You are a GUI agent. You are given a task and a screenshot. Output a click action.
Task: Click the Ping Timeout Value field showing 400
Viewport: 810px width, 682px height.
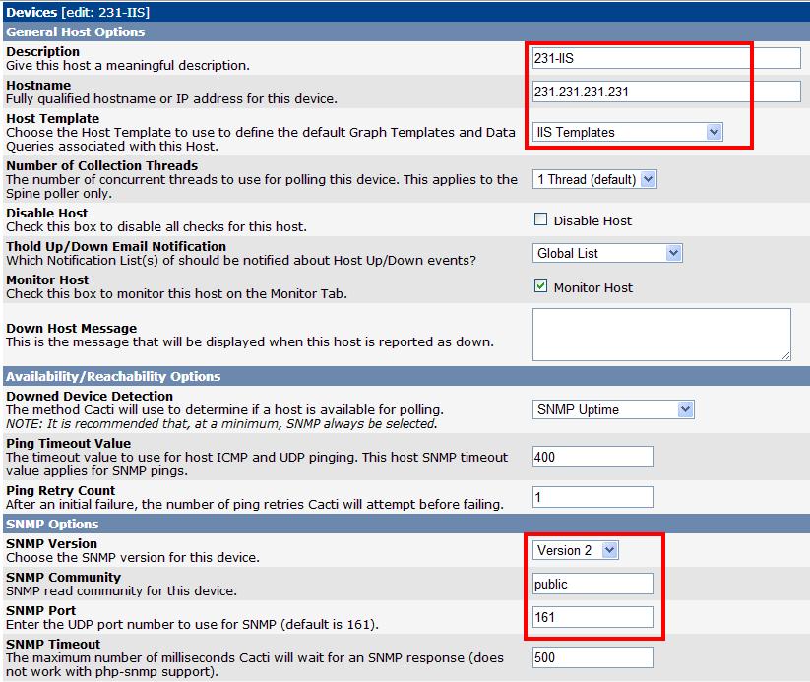pyautogui.click(x=592, y=457)
